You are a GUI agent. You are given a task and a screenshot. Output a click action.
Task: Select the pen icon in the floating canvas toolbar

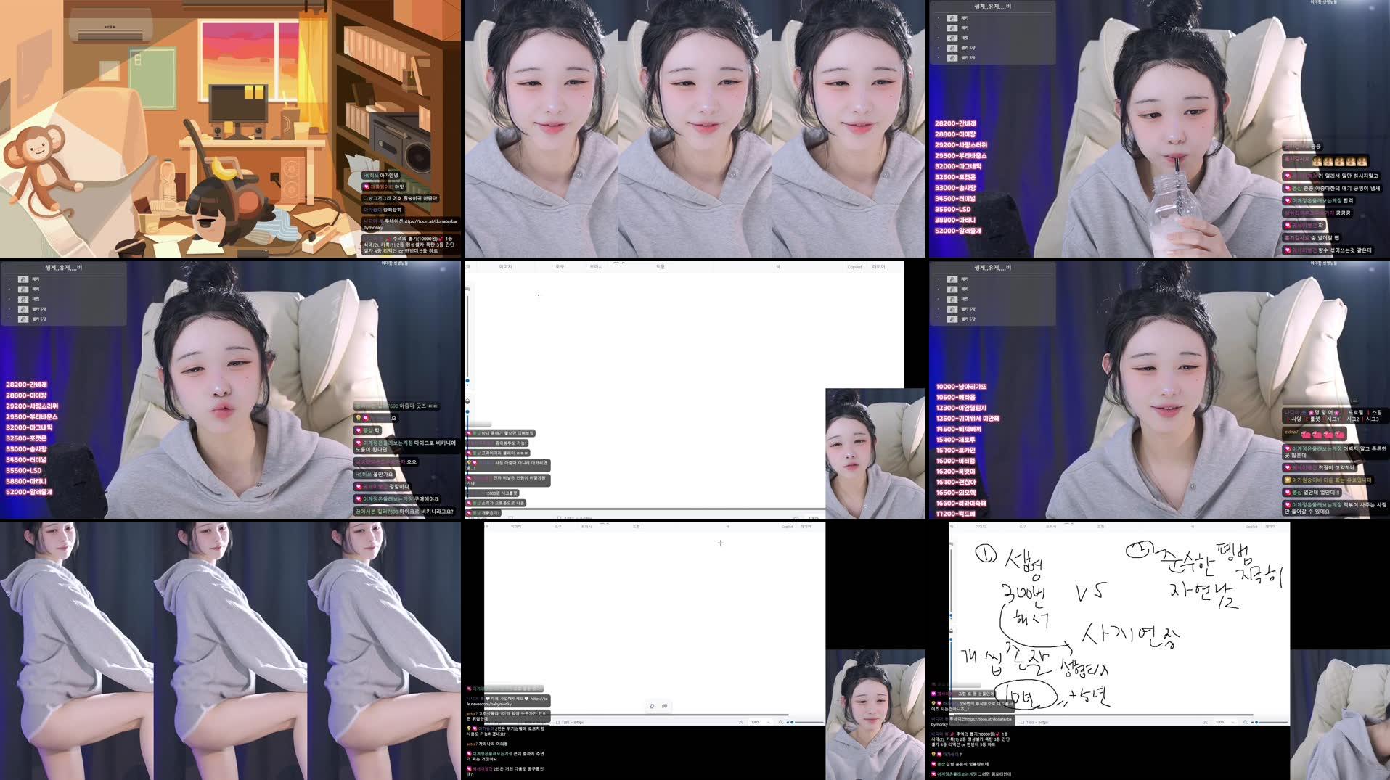652,705
